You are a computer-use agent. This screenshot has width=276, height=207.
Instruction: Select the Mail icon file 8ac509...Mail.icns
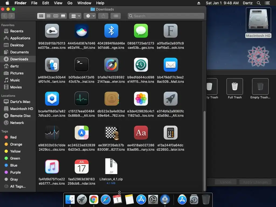170,65
